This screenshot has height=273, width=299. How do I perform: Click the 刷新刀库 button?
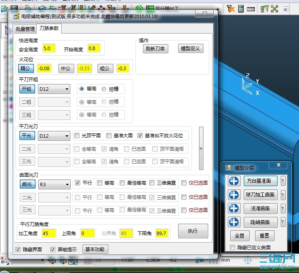[x=155, y=49]
